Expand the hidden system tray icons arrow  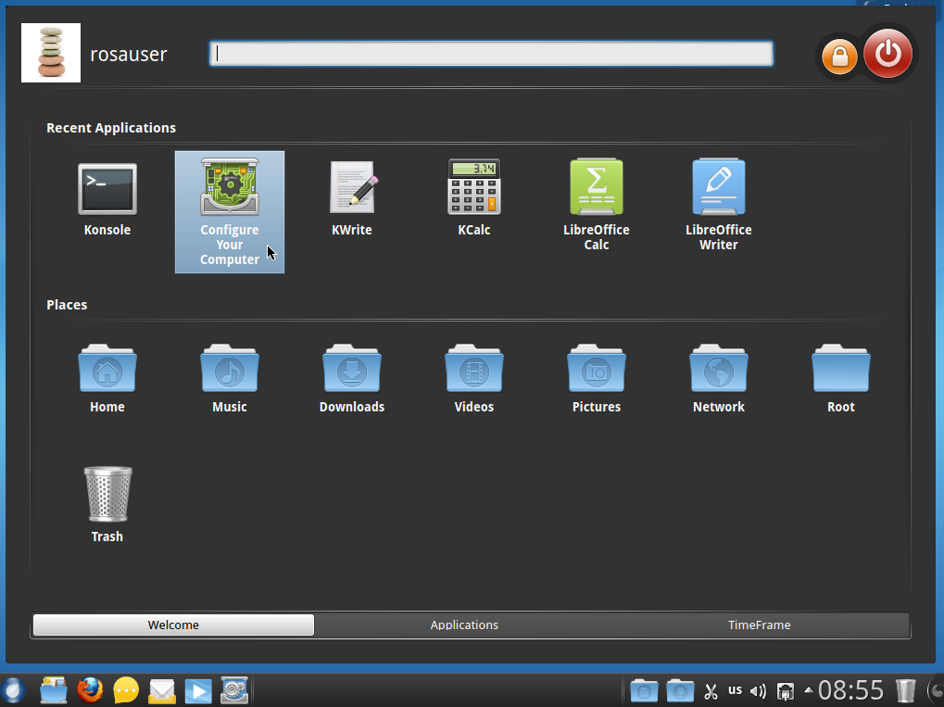[808, 690]
